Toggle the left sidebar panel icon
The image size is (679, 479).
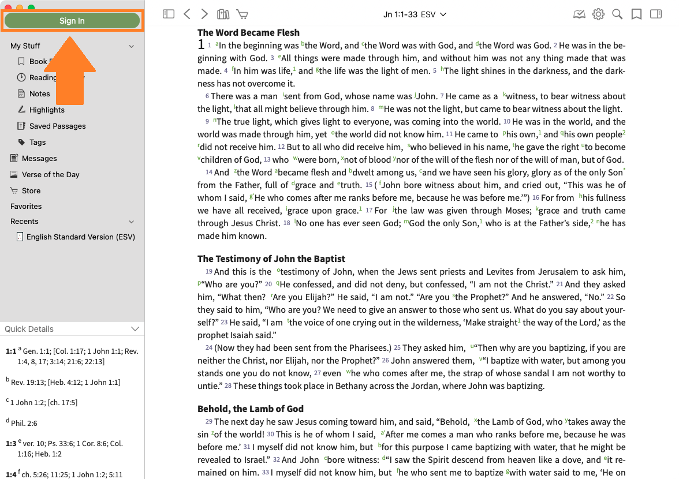click(169, 14)
